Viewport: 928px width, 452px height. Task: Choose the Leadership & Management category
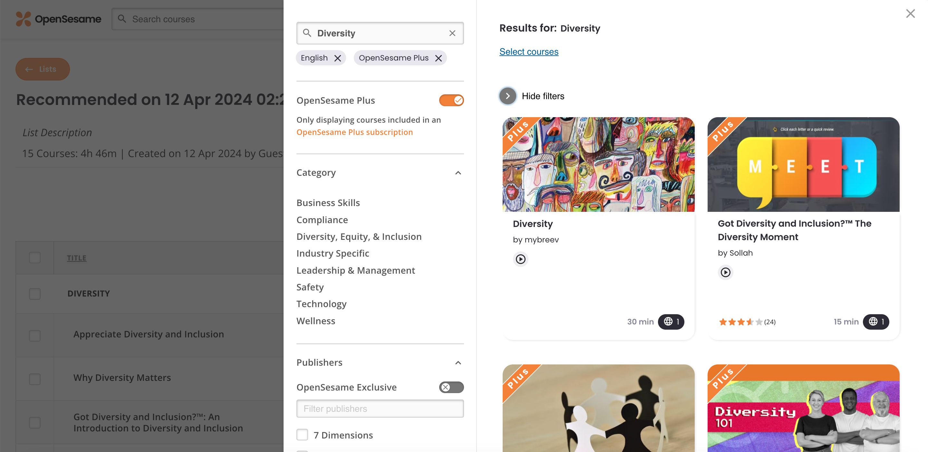point(355,271)
